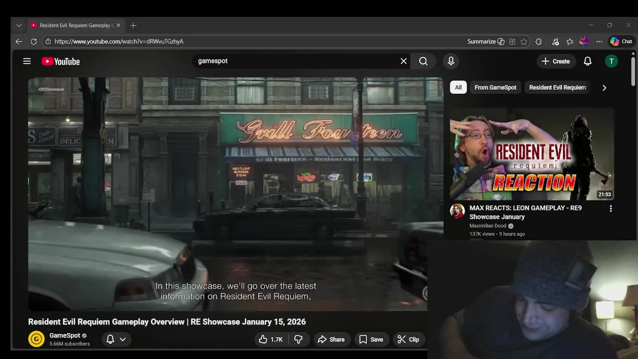Open options menu for MAX REACTS video
This screenshot has height=359, width=638.
(x=611, y=208)
